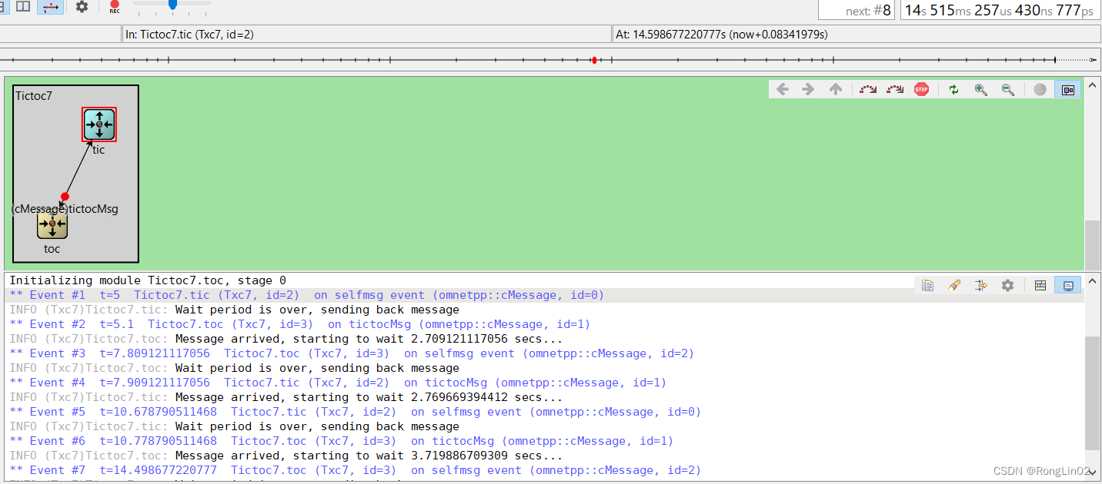Select the toc module node
The image size is (1102, 484).
(52, 224)
